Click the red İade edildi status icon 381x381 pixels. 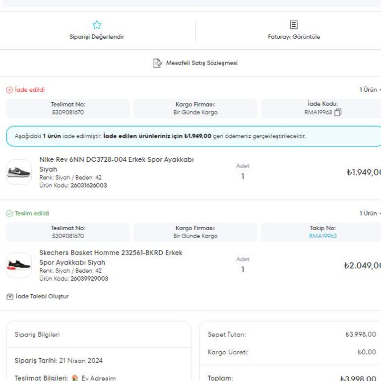(9, 90)
